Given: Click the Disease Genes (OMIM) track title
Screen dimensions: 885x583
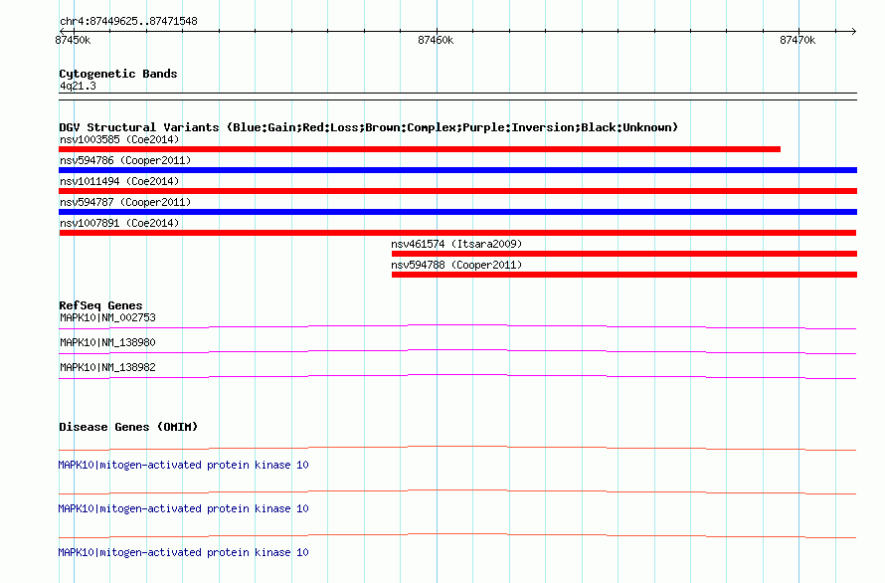Looking at the screenshot, I should click(128, 427).
